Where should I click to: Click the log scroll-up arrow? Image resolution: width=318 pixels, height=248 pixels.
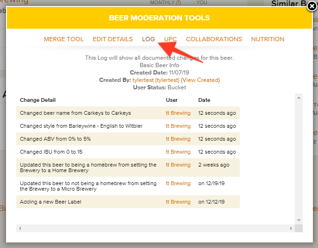point(299,98)
